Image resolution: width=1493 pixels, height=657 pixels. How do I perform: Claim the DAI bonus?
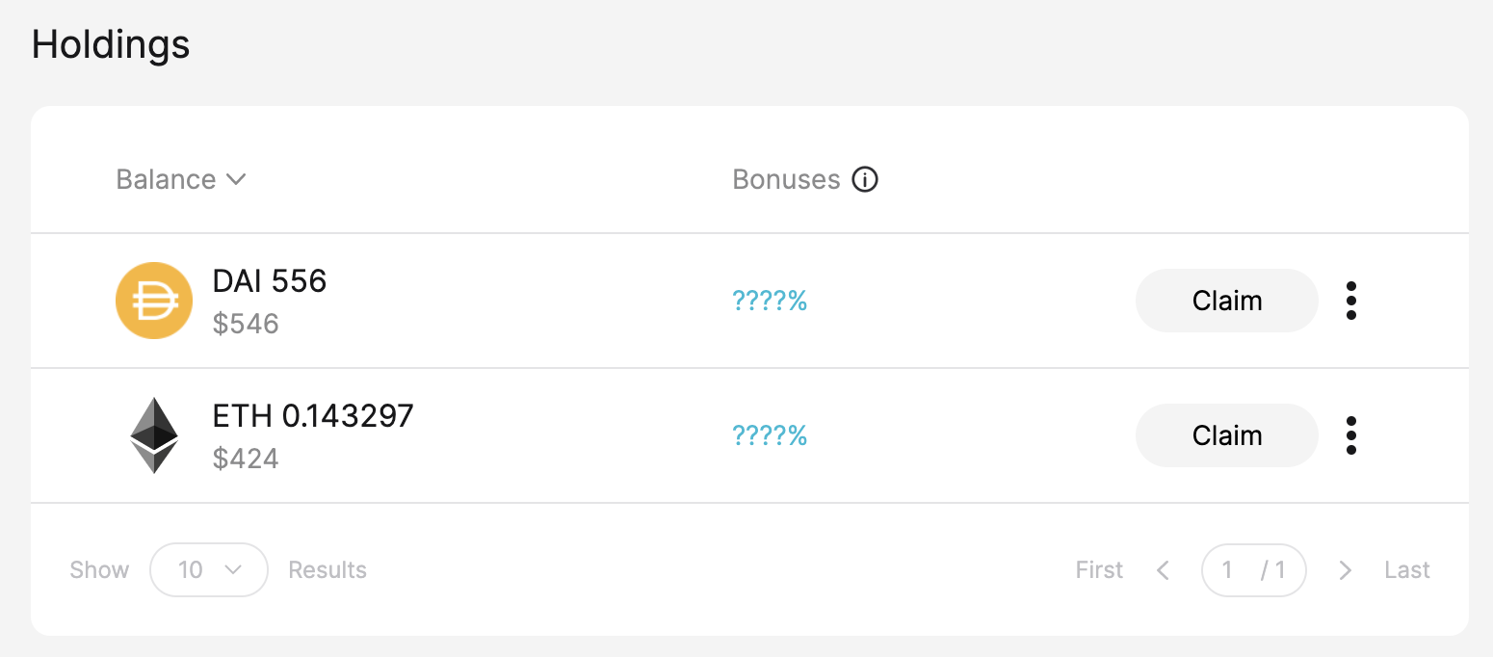(1226, 300)
